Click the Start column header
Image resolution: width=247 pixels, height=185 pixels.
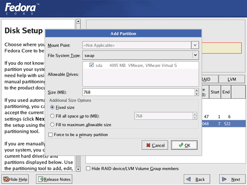pos(215,92)
